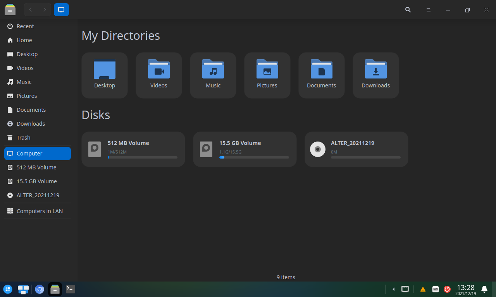This screenshot has height=297, width=496.
Task: Open the launcher menu in taskbar
Action: pos(8,289)
